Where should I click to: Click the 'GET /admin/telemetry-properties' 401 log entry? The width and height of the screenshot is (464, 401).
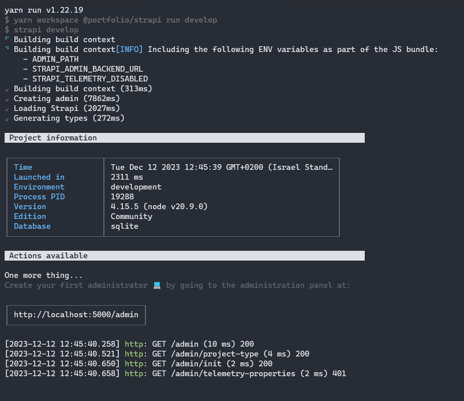[x=249, y=373]
